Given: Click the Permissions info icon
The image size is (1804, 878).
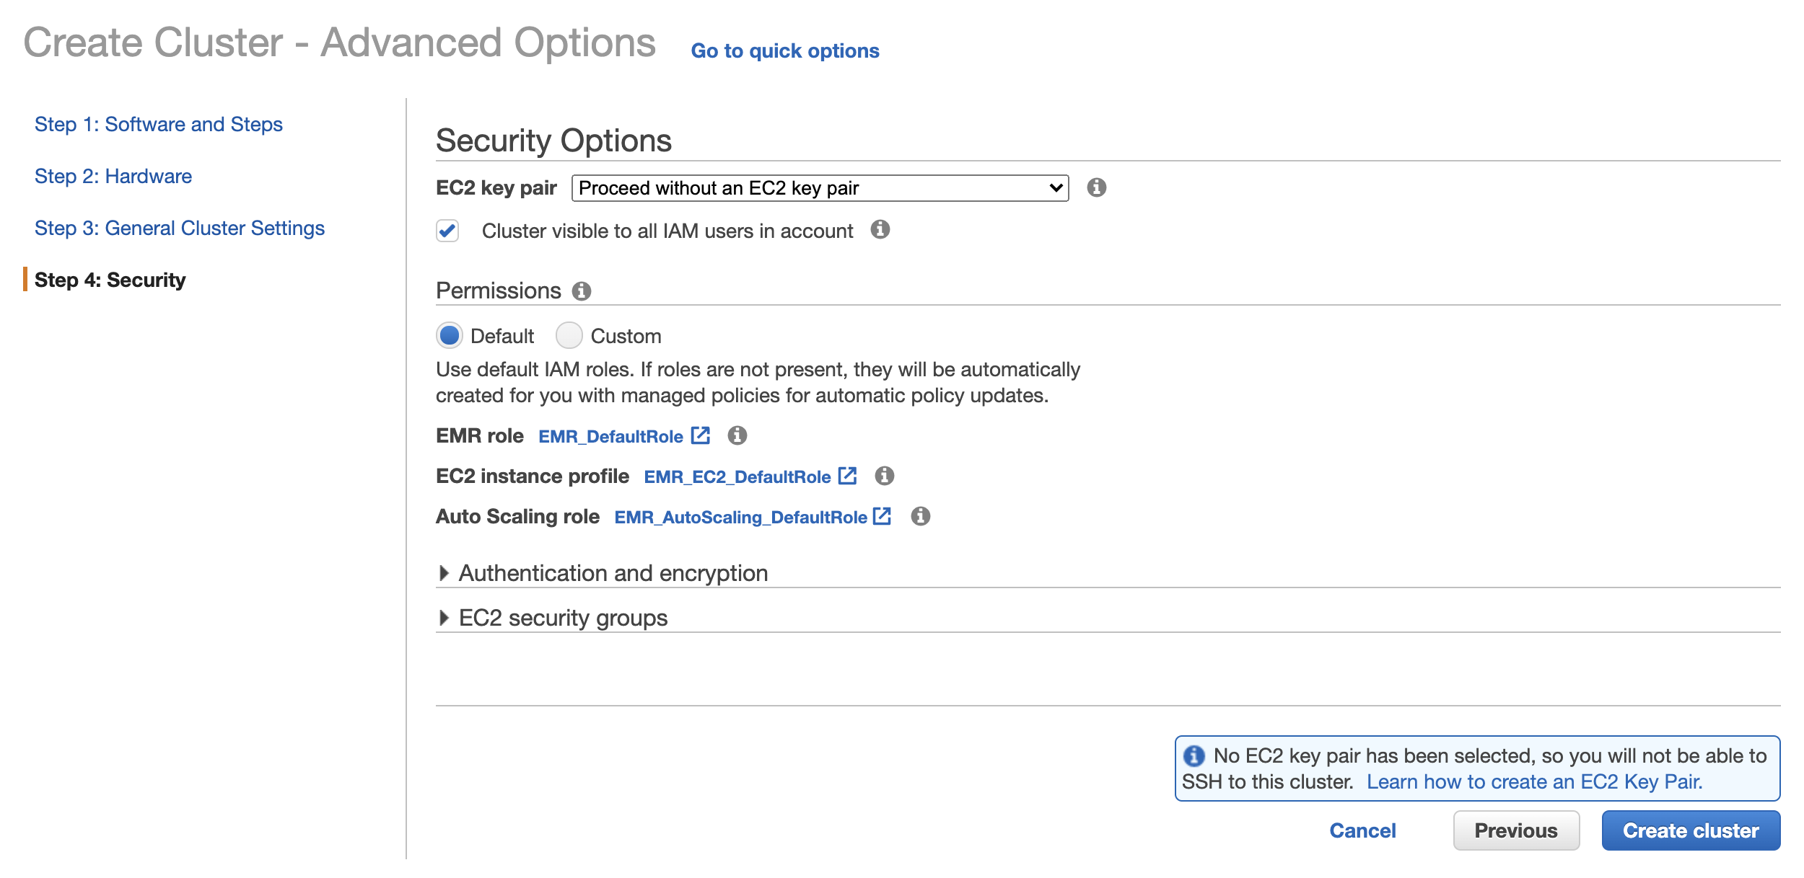Looking at the screenshot, I should coord(582,291).
